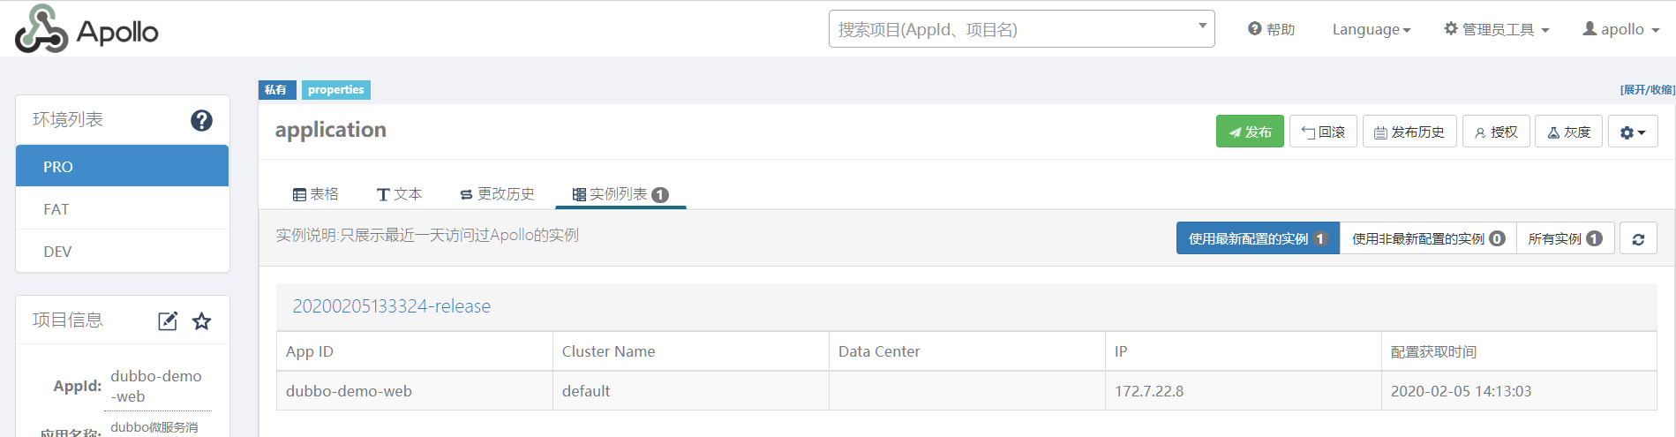Open namespace gear settings dropdown

pos(1633,132)
